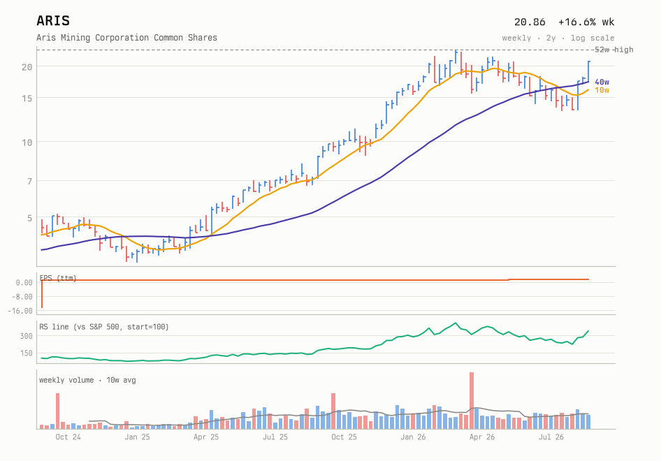
Task: Click the 52w high line label
Action: (613, 50)
